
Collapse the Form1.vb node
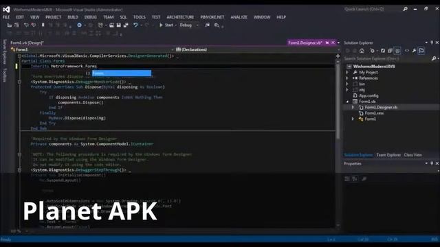347,102
